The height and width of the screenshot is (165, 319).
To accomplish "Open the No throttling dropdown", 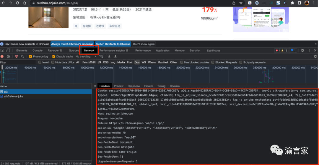I will tap(86, 56).
